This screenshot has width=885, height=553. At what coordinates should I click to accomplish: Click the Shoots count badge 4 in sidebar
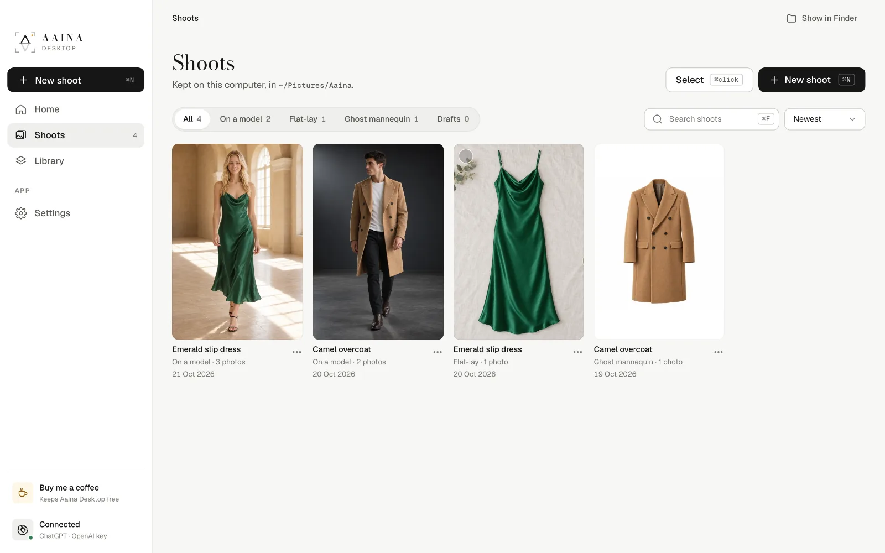tap(135, 135)
